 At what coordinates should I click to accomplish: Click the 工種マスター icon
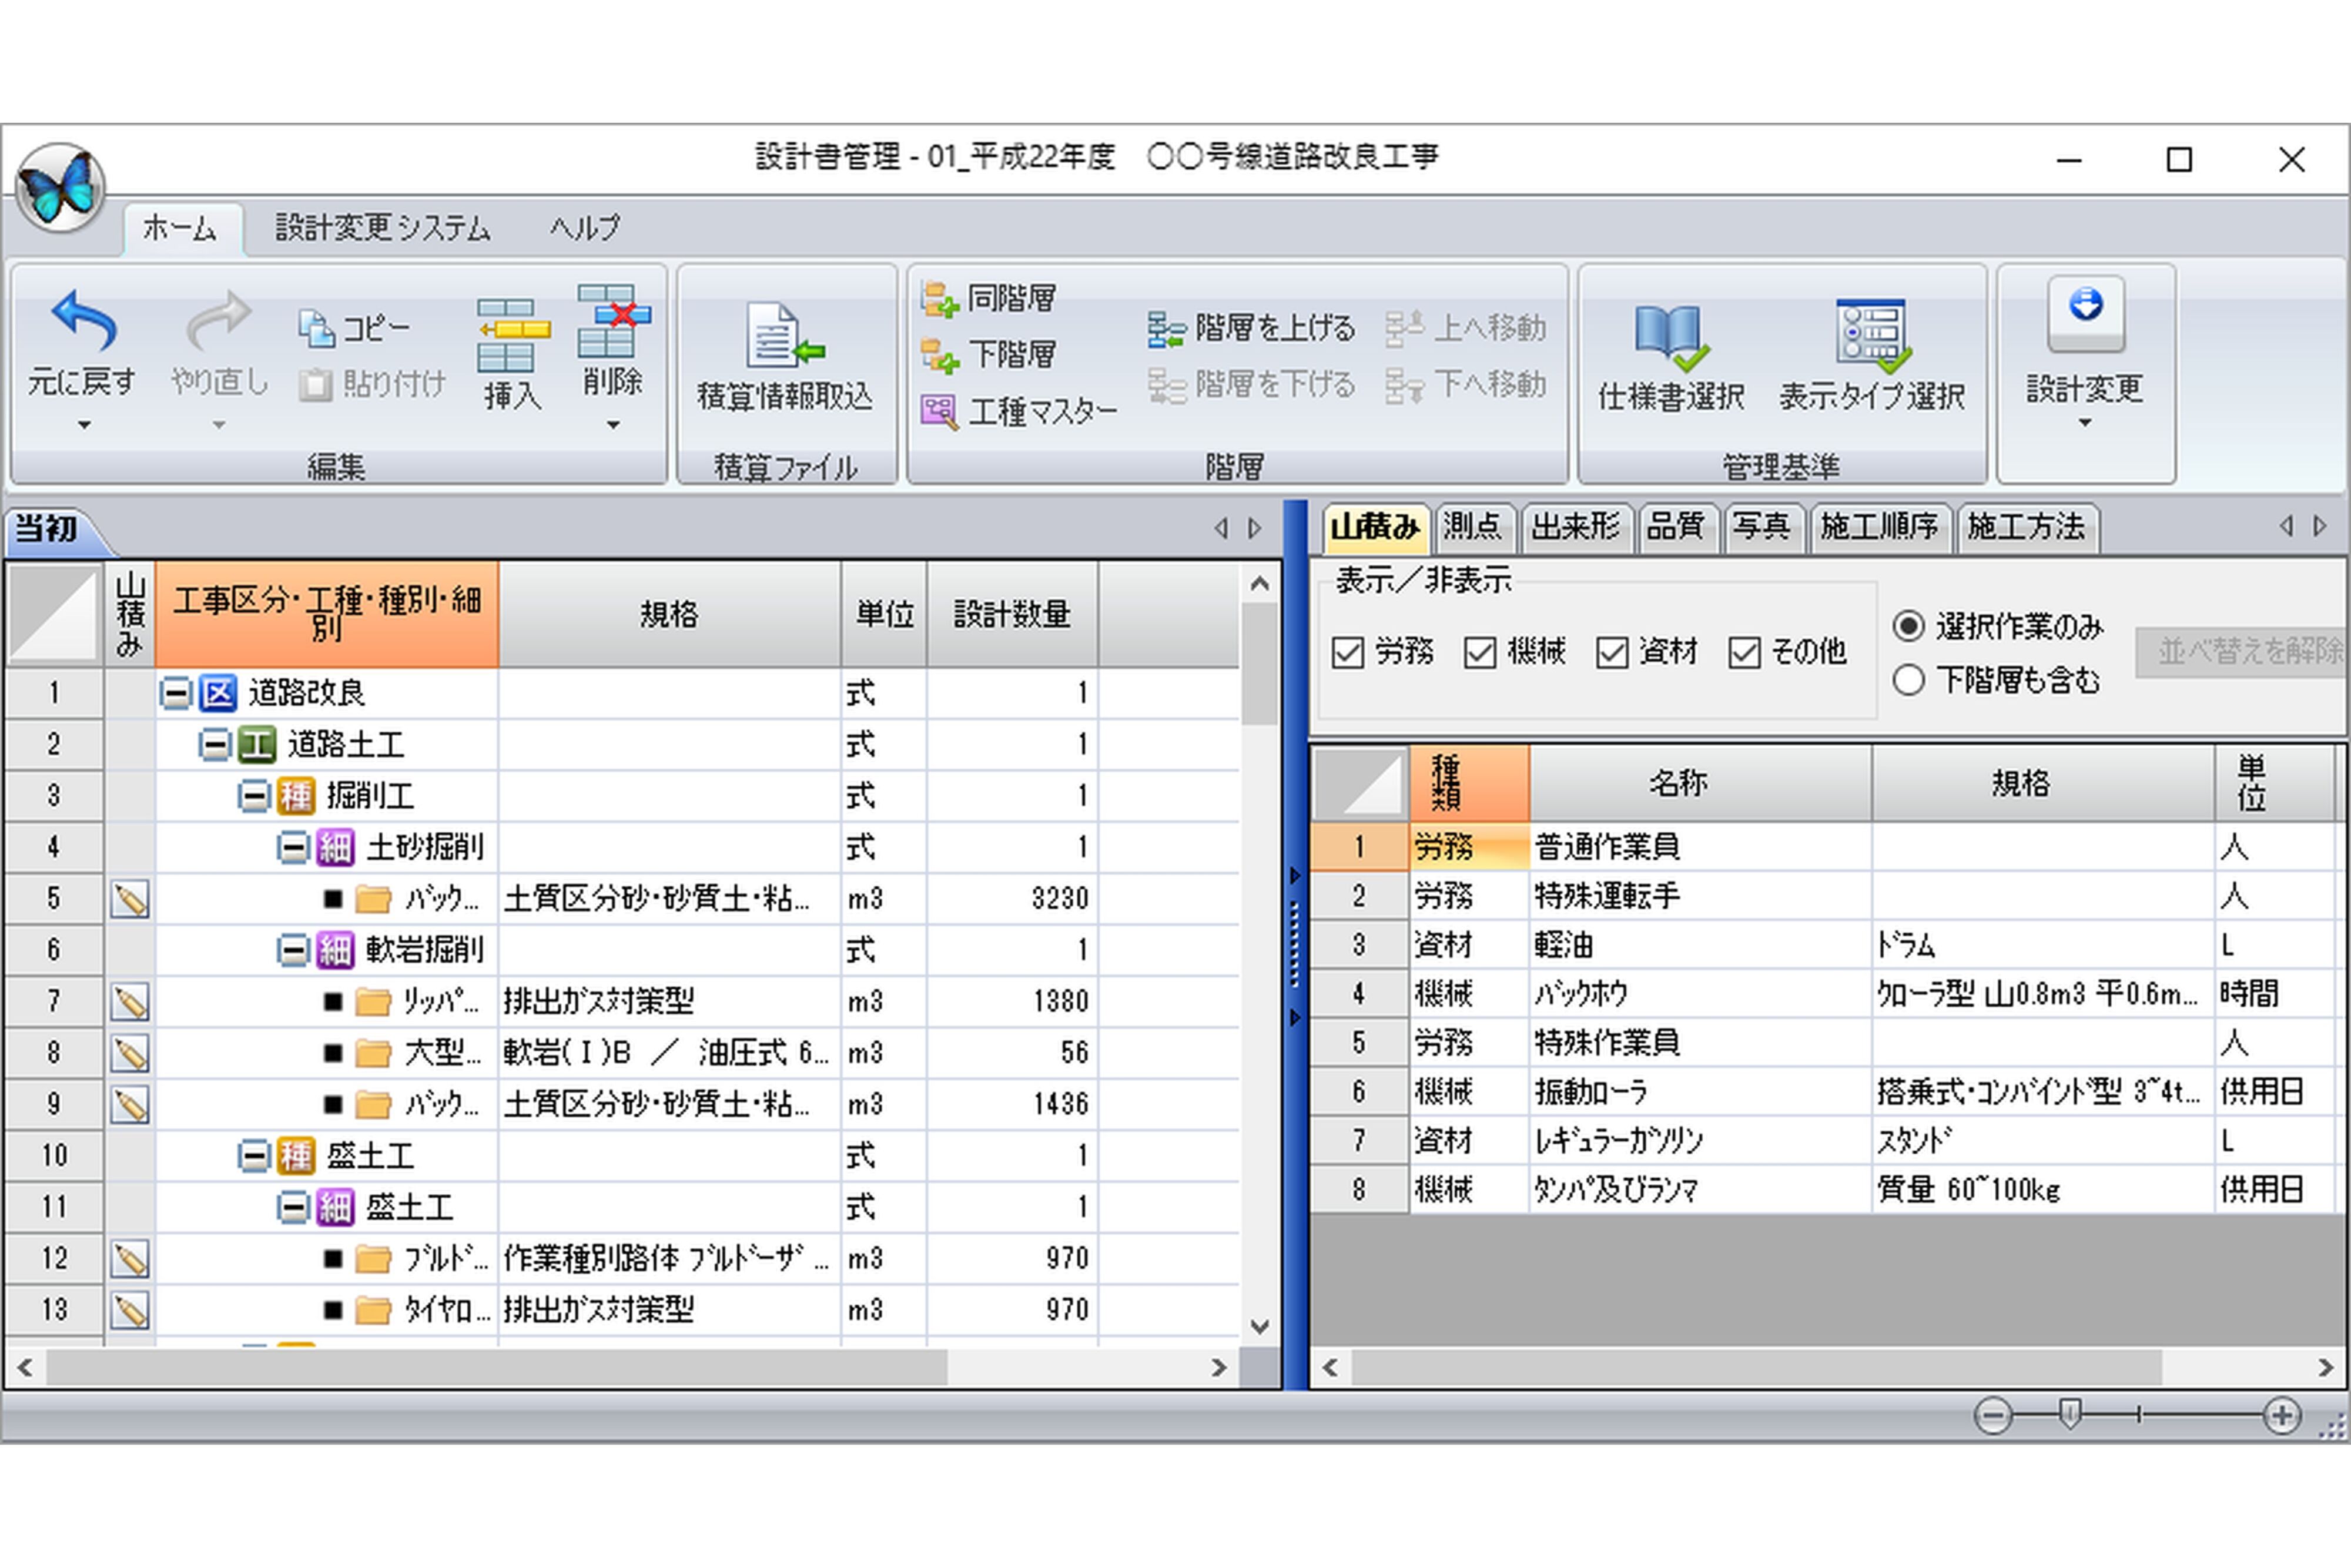point(939,411)
